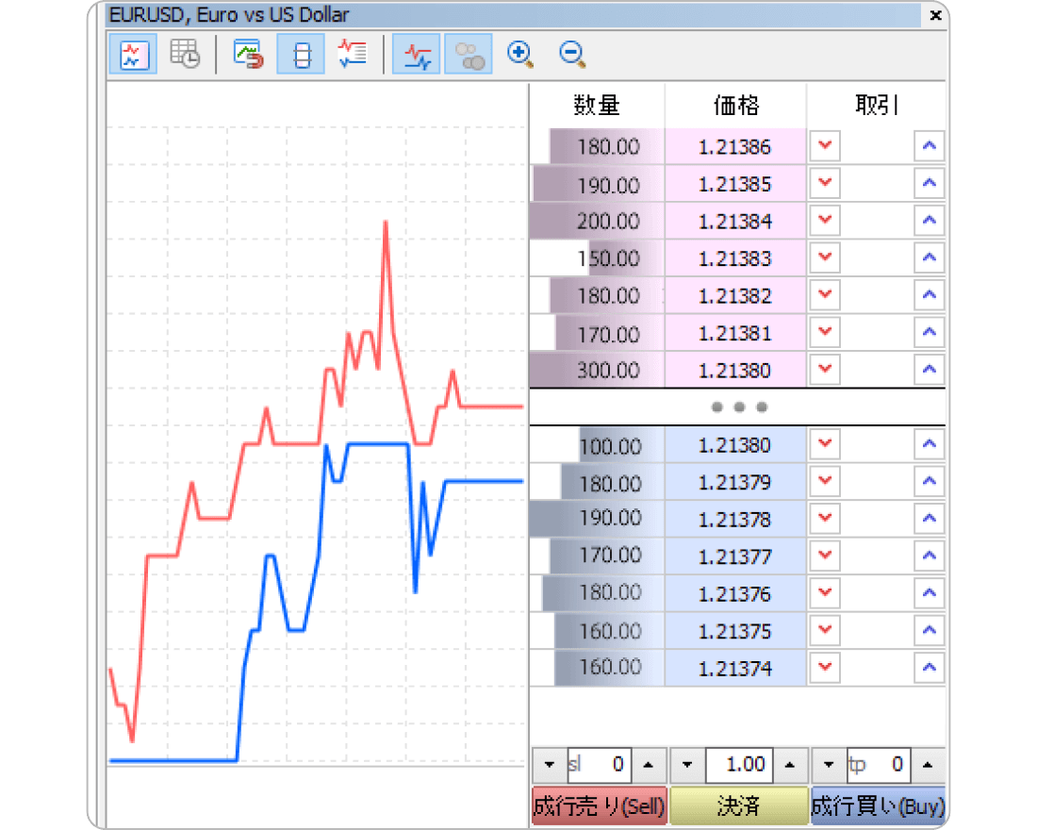Zoom in with the magnifier plus icon
The height and width of the screenshot is (830, 1037).
(519, 55)
